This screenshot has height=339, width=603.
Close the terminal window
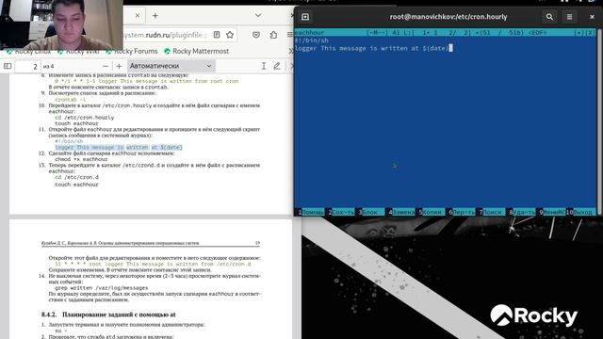[592, 17]
